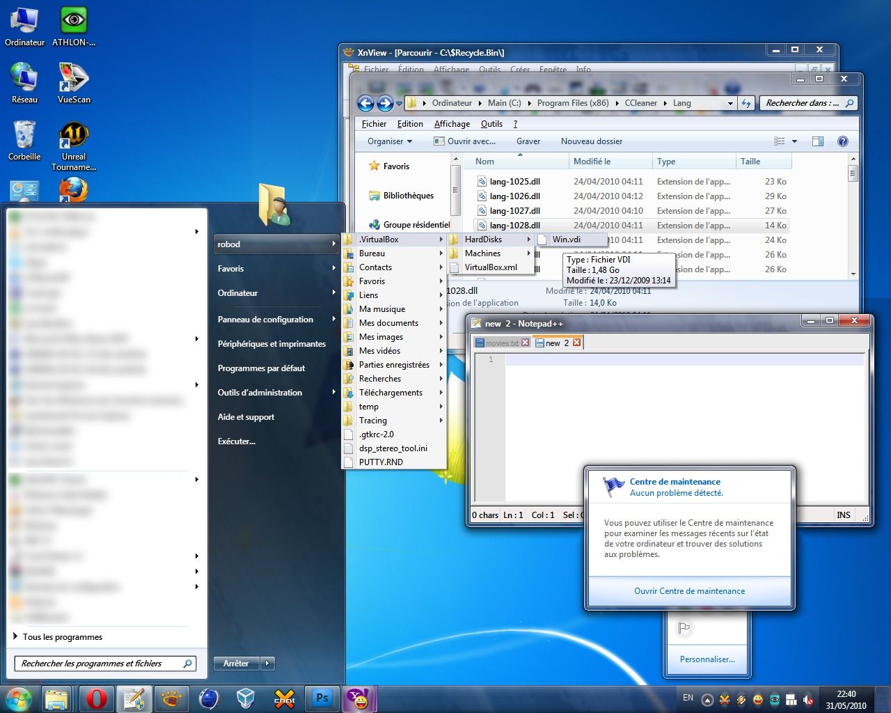Viewport: 891px width, 713px height.
Task: Launch Opera from the taskbar
Action: point(96,698)
